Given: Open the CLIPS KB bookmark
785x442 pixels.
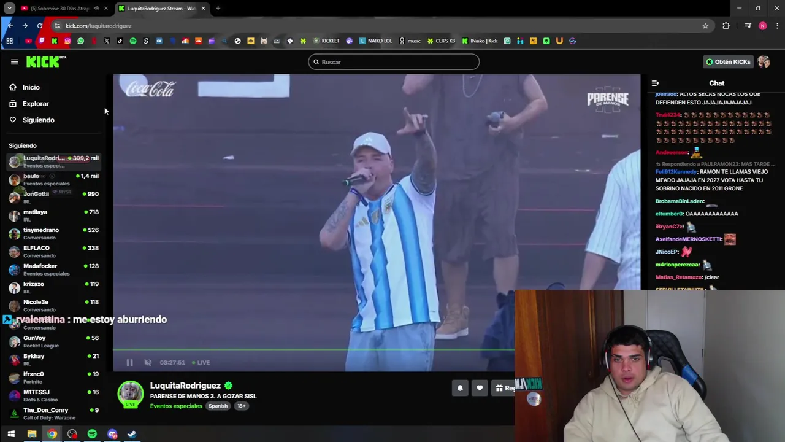Looking at the screenshot, I should [x=441, y=41].
